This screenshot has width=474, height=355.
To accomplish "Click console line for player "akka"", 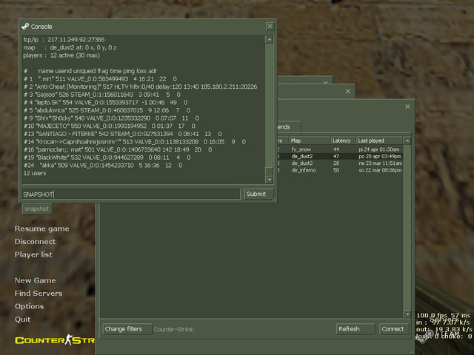I will (103, 165).
